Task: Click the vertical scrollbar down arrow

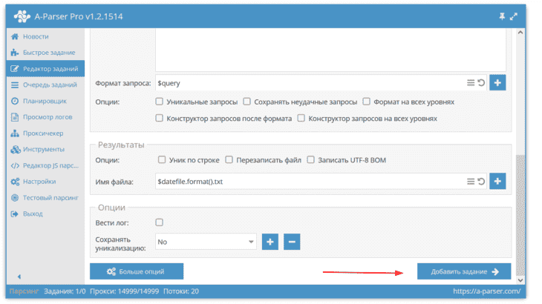Action: click(x=520, y=280)
